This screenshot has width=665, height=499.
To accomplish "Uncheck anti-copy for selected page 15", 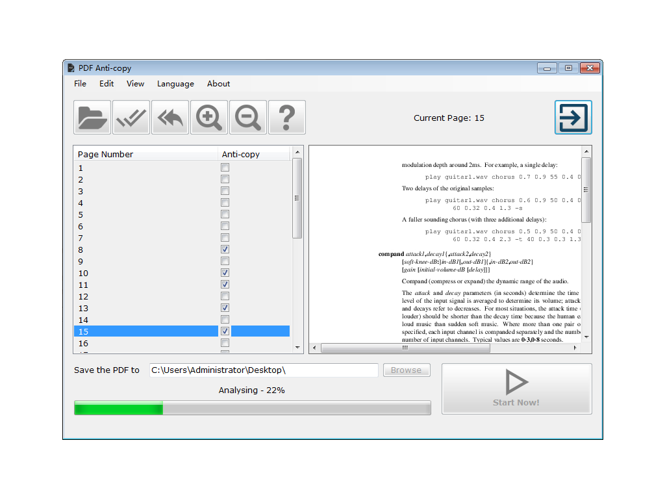I will 225,331.
